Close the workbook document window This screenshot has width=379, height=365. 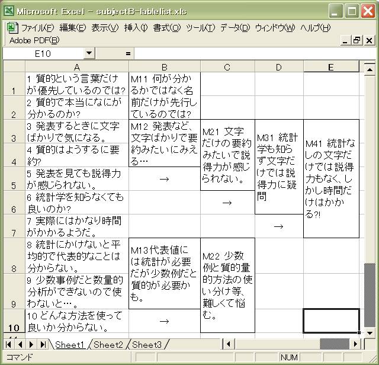tap(369, 40)
